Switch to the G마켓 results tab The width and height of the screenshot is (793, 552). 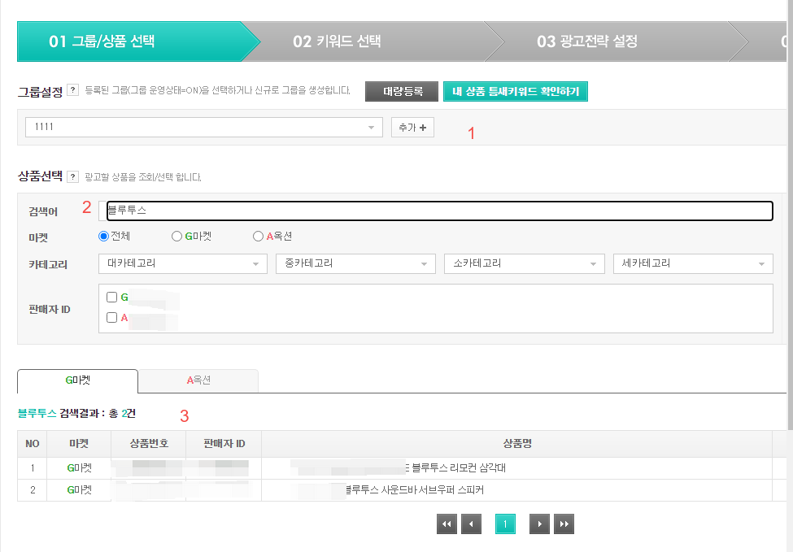[x=77, y=380]
